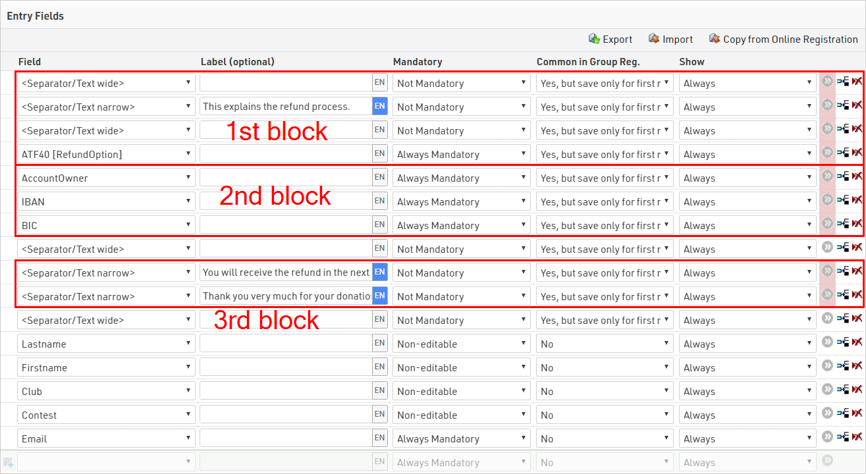Insert a row at the Club row
This screenshot has width=866, height=474.
coord(843,390)
